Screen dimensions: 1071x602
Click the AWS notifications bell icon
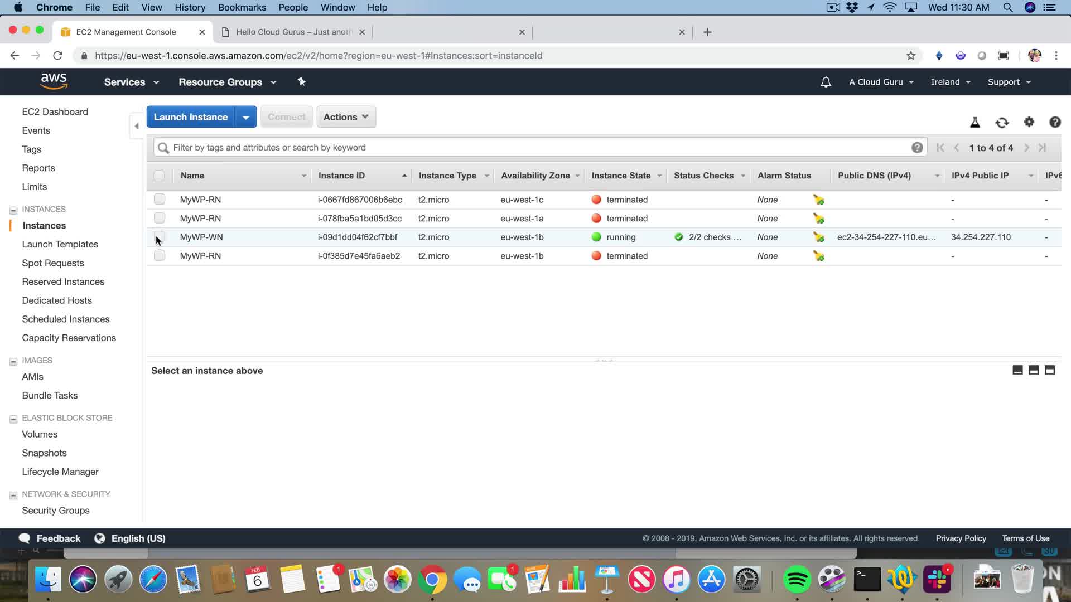click(x=826, y=82)
